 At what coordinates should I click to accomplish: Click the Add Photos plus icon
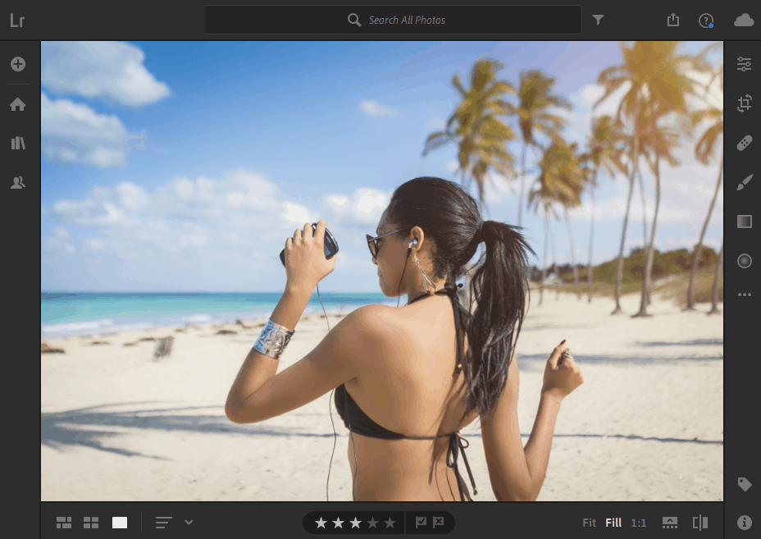click(18, 64)
